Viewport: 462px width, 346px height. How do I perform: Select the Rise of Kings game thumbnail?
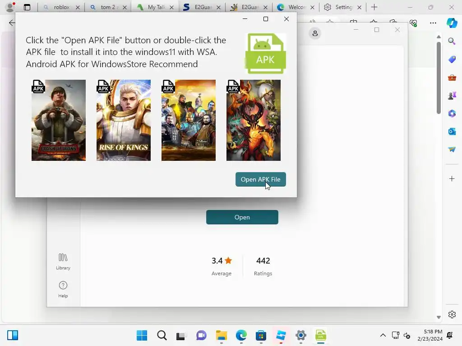pyautogui.click(x=124, y=120)
